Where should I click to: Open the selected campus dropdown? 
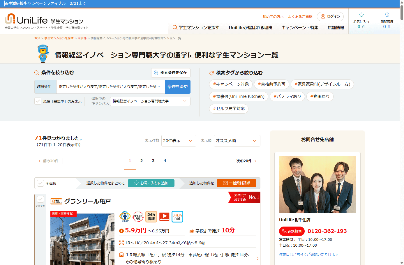click(x=150, y=101)
